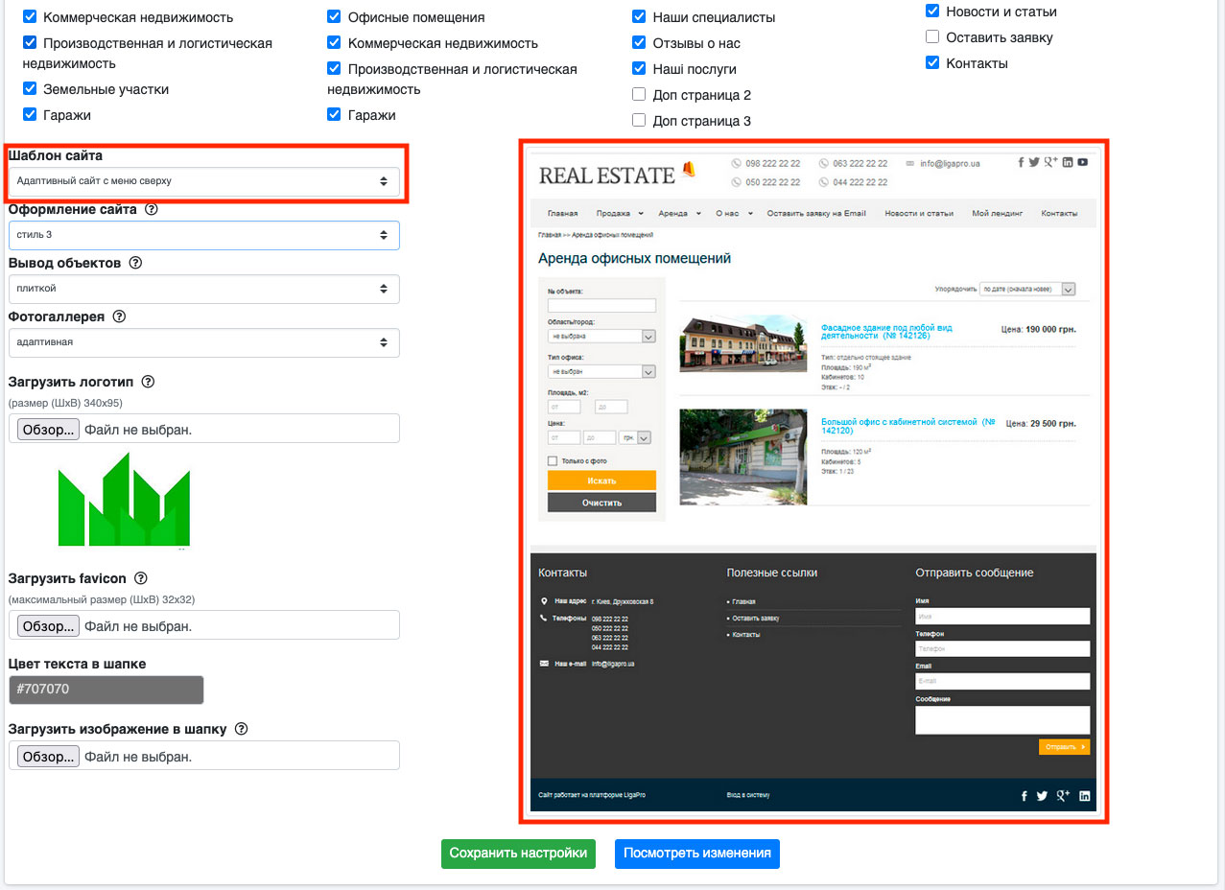Check the Доп страница 2 checkbox
This screenshot has height=890, width=1225.
click(x=639, y=95)
